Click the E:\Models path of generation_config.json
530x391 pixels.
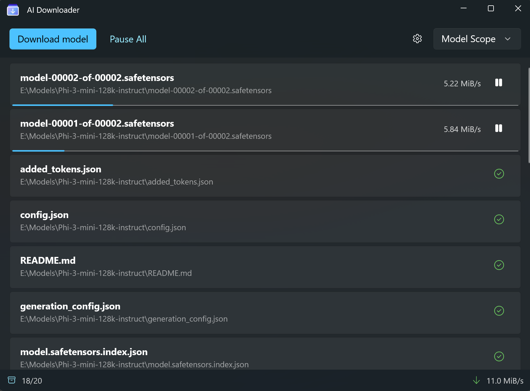pos(124,319)
